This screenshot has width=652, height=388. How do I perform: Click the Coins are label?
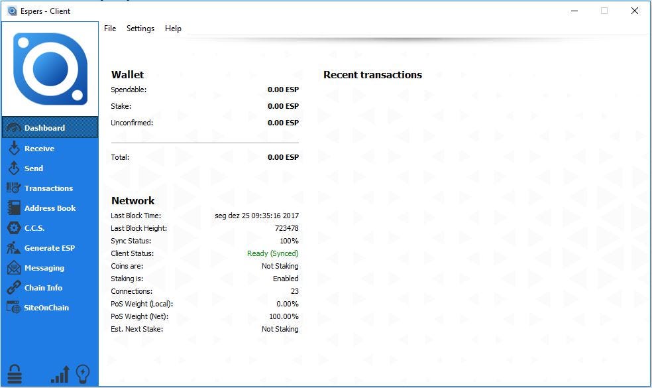[127, 266]
